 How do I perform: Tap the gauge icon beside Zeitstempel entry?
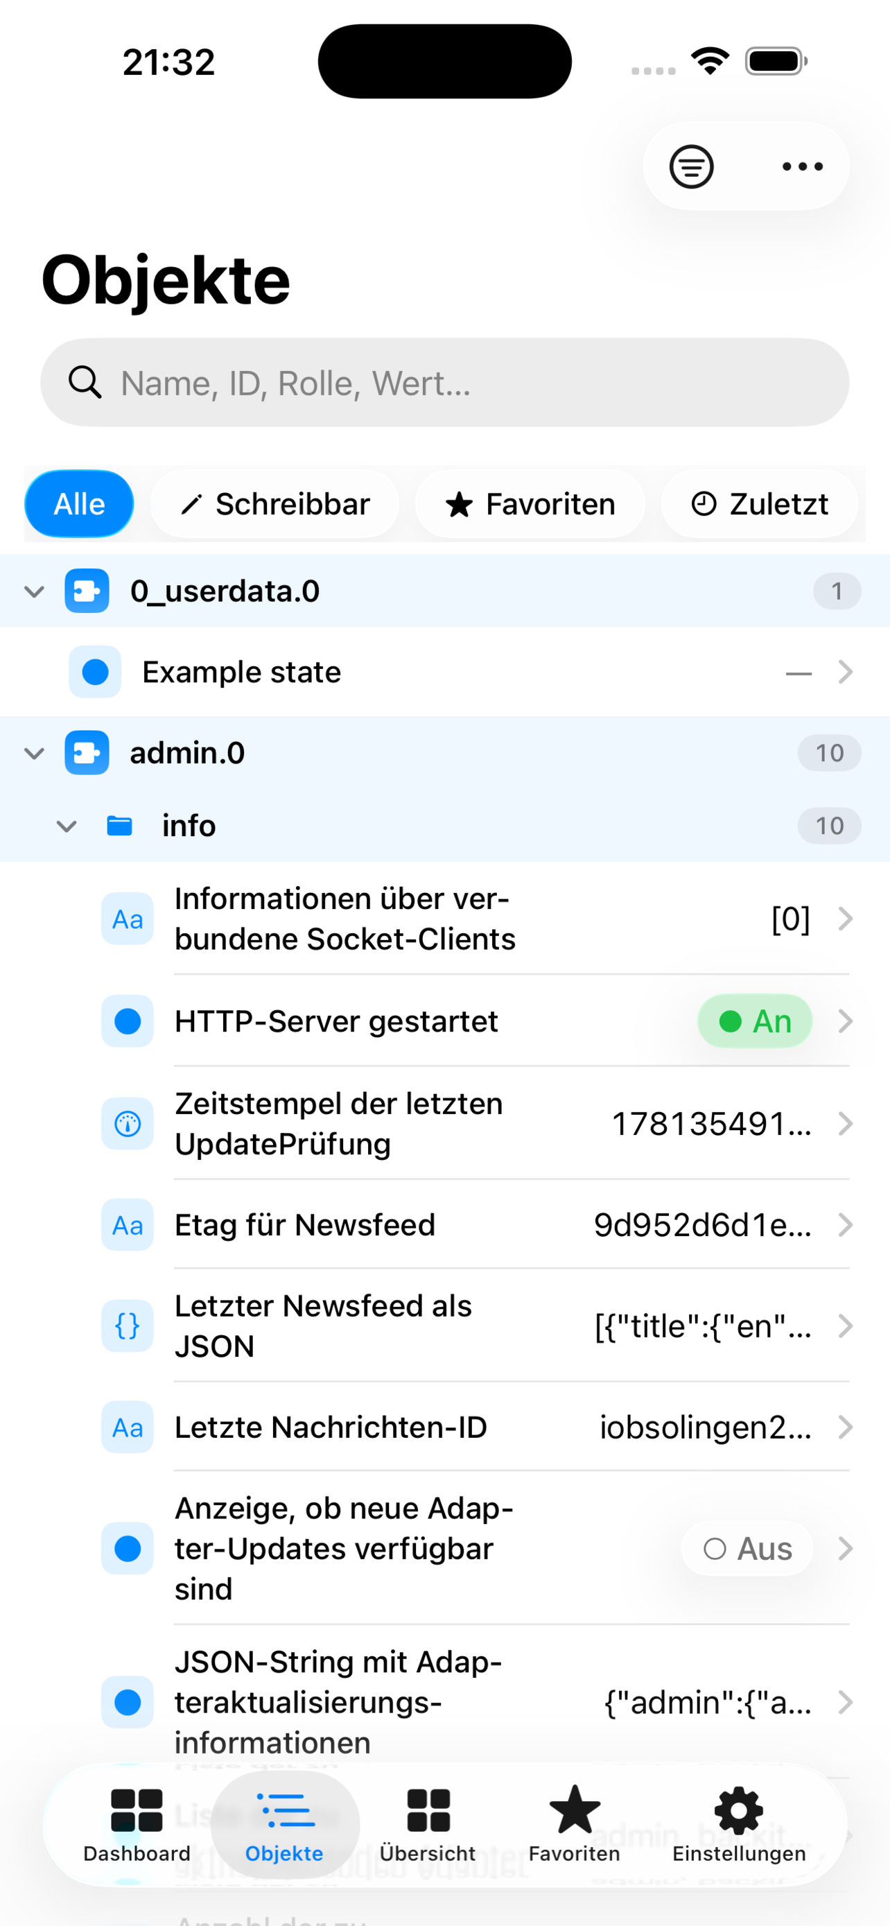point(127,1123)
